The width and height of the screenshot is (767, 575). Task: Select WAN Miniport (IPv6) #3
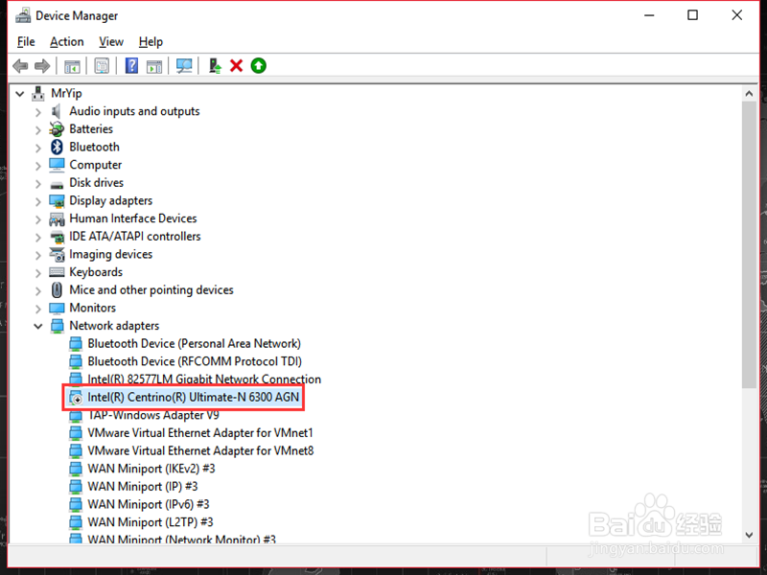pos(149,504)
